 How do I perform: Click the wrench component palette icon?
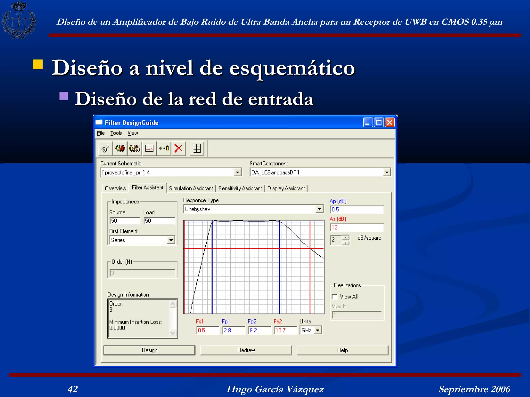(105, 149)
